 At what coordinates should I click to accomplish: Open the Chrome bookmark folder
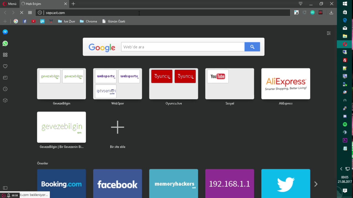coord(88,21)
